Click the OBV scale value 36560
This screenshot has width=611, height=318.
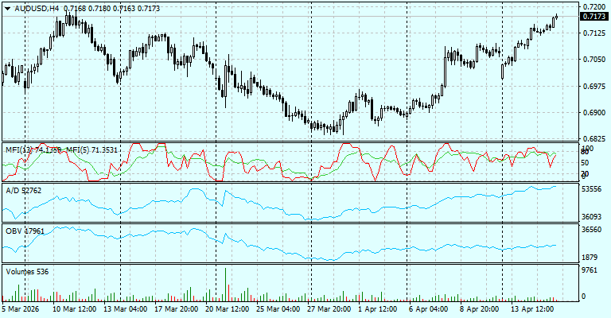tap(592, 230)
